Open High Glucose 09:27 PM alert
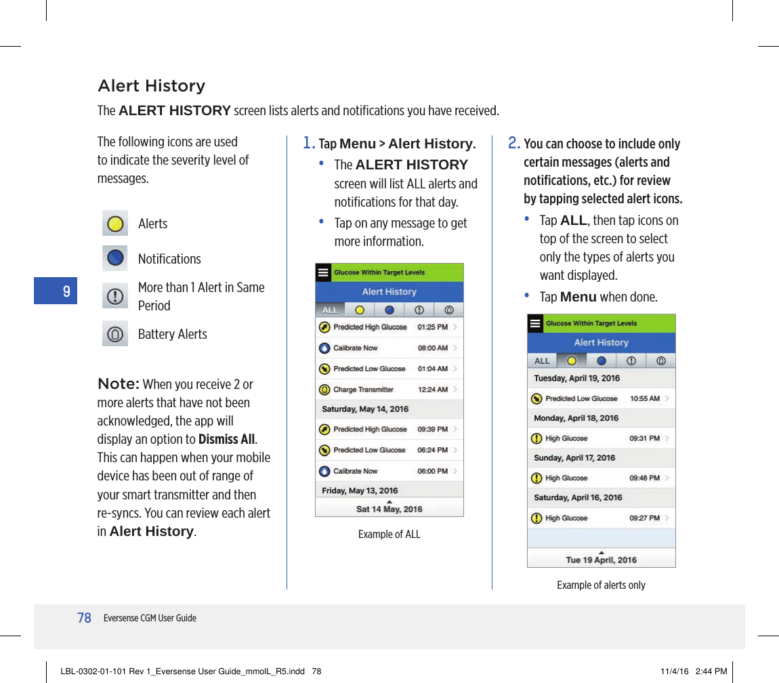The image size is (779, 683). 602,518
